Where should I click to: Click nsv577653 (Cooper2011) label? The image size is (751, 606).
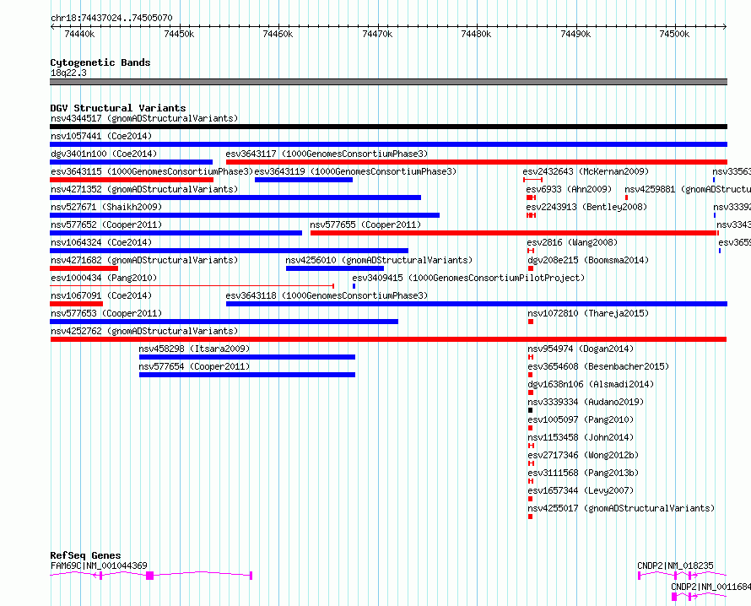[x=106, y=313]
